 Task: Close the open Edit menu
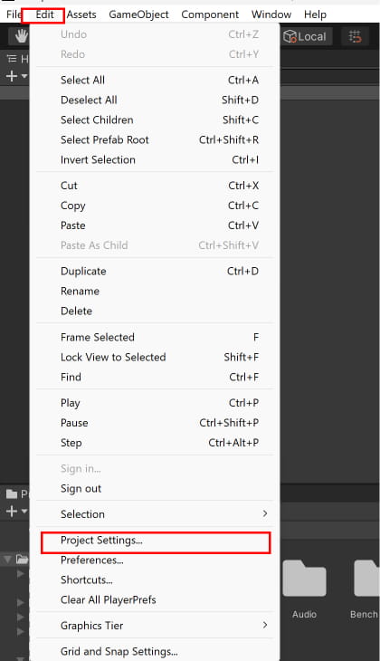(44, 14)
